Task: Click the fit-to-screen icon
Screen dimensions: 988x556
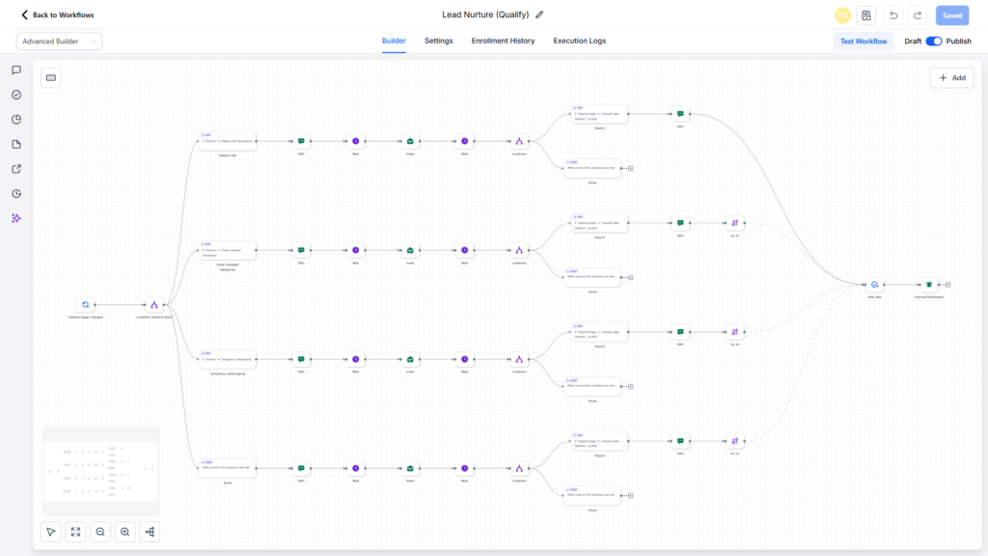Action: (76, 532)
